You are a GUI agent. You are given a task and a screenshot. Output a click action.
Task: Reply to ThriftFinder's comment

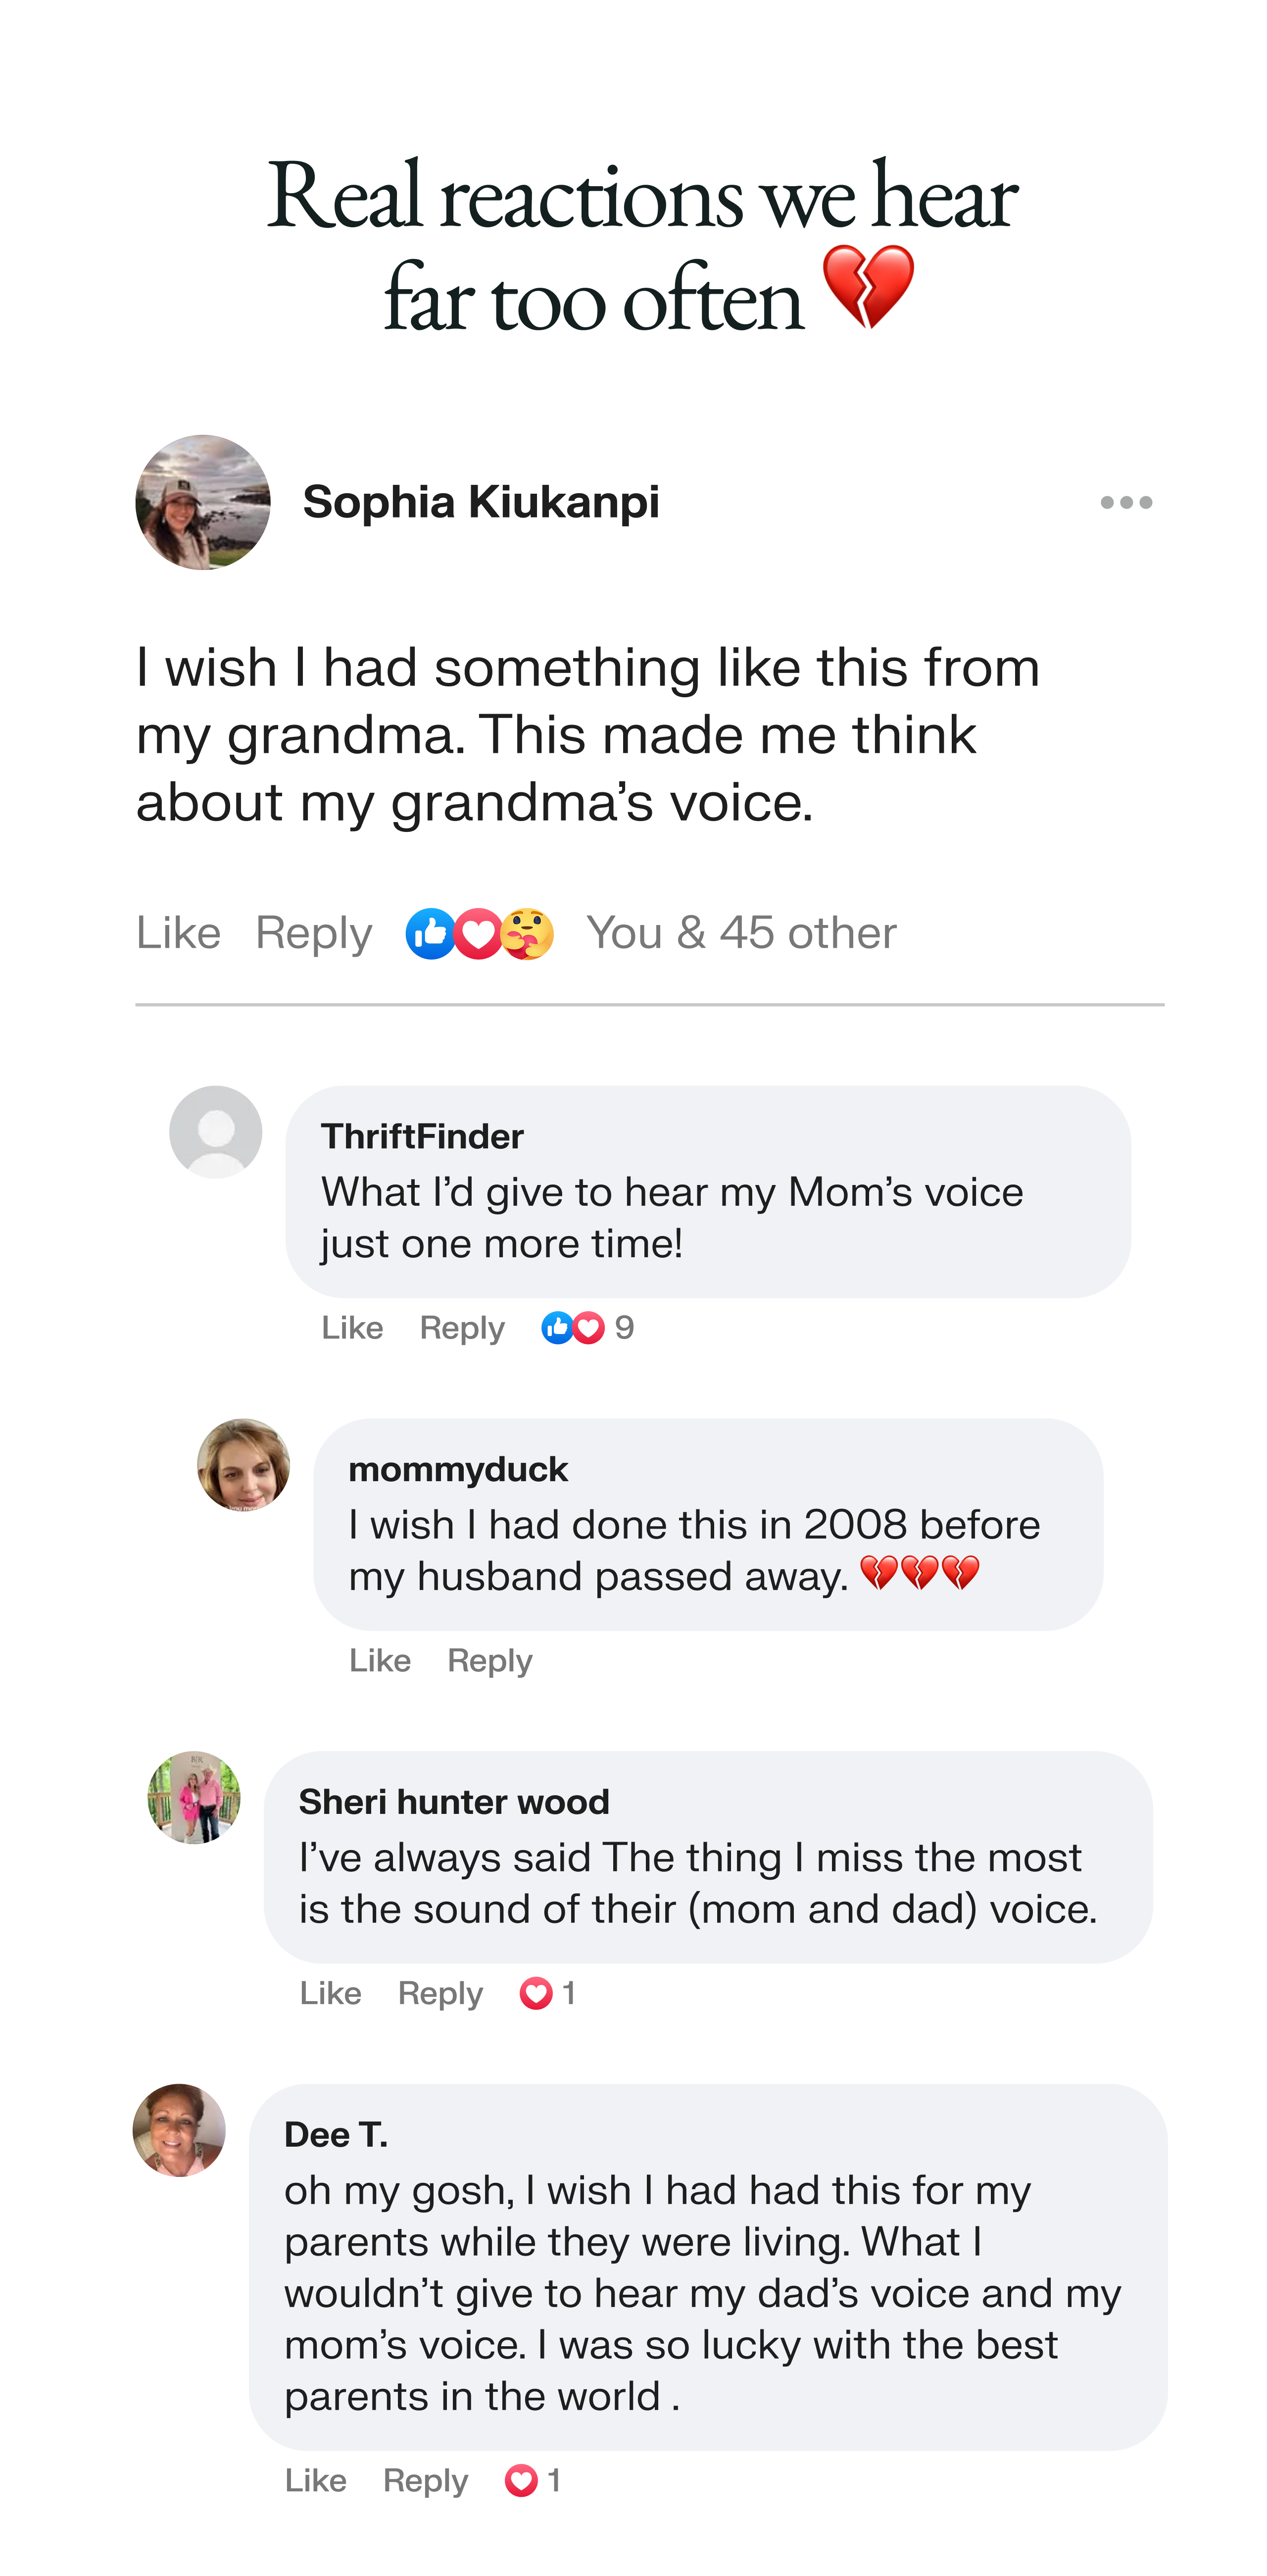point(462,1328)
